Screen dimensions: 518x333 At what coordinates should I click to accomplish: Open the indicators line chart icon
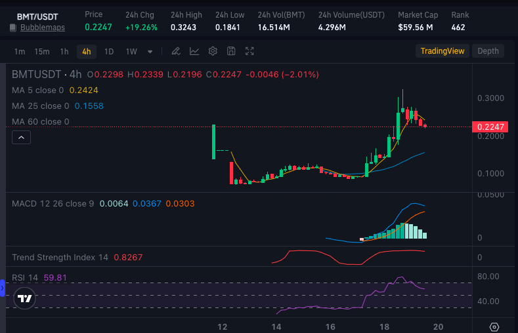[x=194, y=51]
